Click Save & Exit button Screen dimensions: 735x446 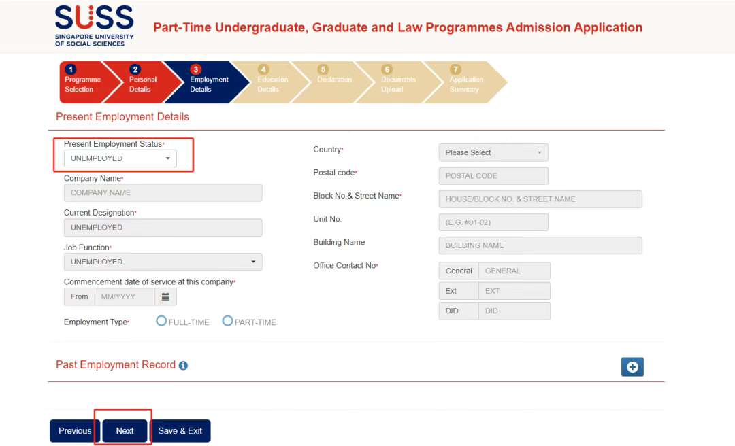180,430
